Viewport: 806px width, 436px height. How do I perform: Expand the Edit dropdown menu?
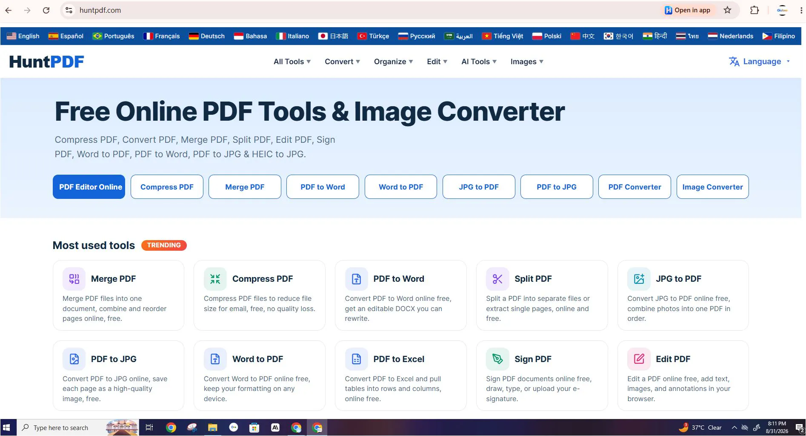437,62
